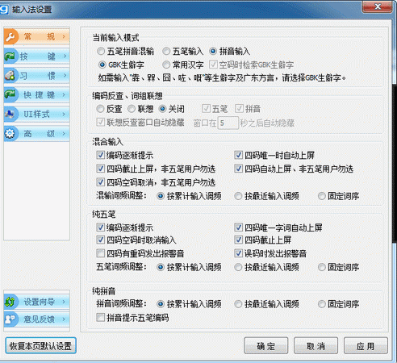The image size is (397, 363).
Task: Click the green arrows icon for 设置向导
Action: [10, 302]
